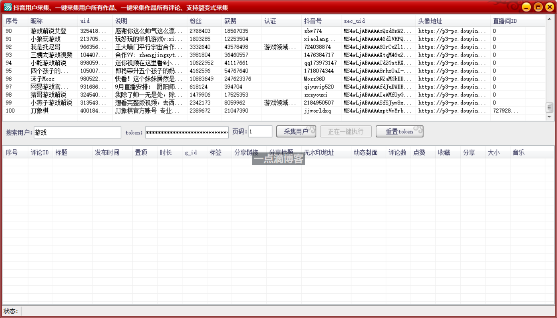Sort users by 昵称 column header

53,21
